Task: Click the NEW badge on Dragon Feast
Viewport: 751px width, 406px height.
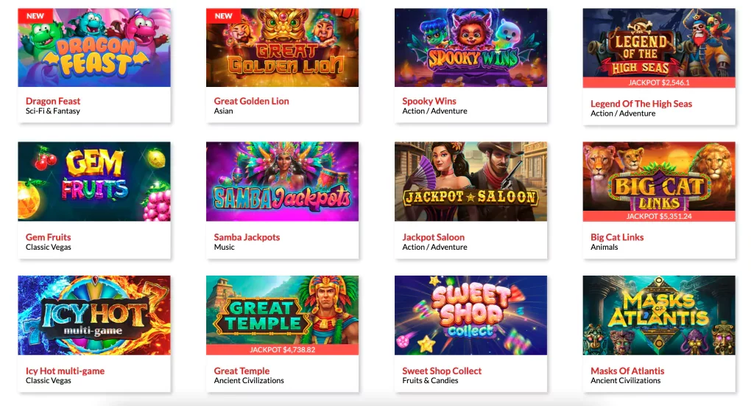Action: [35, 15]
